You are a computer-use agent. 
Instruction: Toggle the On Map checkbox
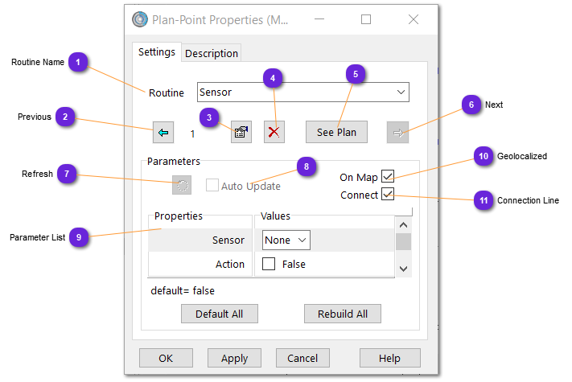coord(388,177)
